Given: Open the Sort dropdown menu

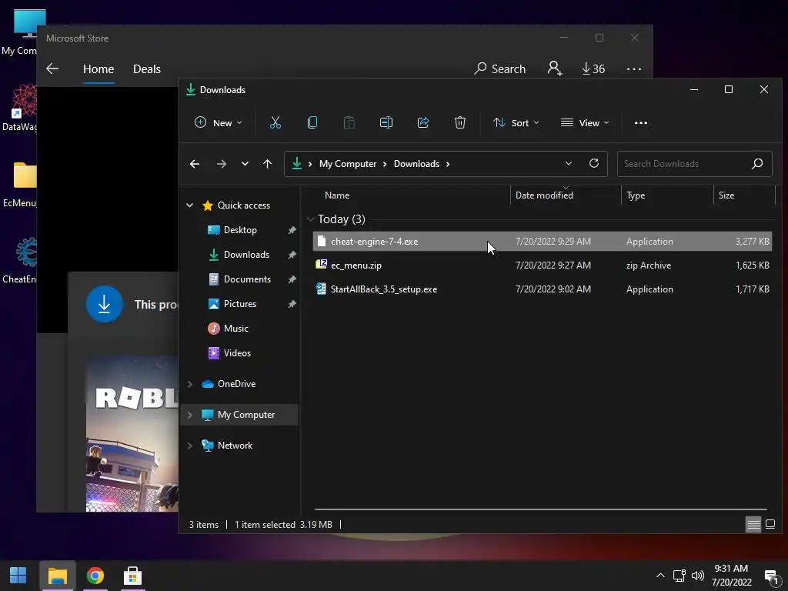Looking at the screenshot, I should tap(516, 122).
